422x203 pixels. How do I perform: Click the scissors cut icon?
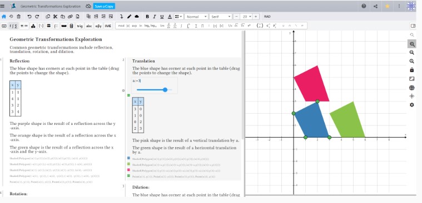[55, 17]
